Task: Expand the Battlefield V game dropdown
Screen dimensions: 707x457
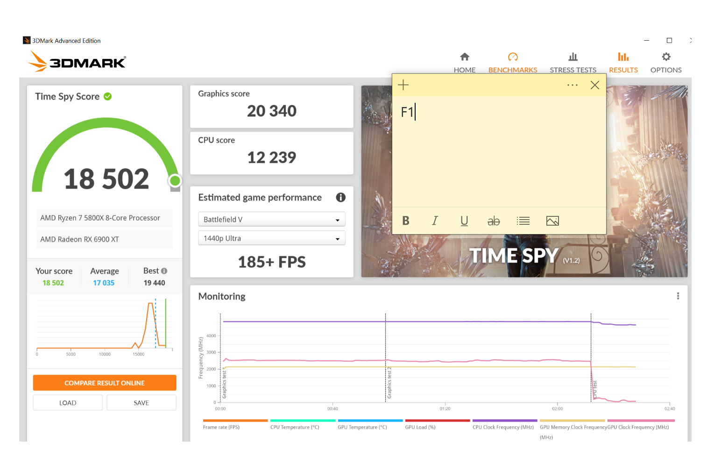Action: [x=271, y=220]
